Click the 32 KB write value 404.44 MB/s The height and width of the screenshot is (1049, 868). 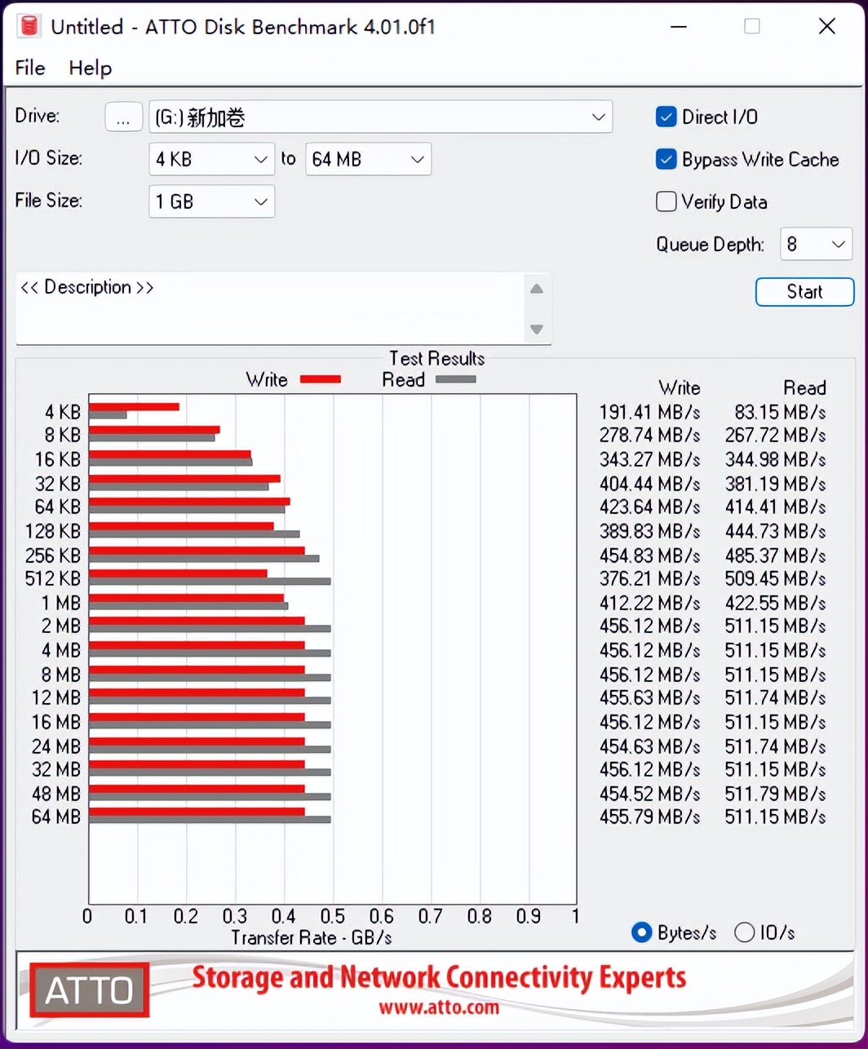click(x=649, y=484)
